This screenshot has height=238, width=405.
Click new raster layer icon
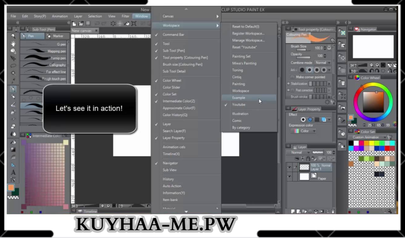pos(293,212)
